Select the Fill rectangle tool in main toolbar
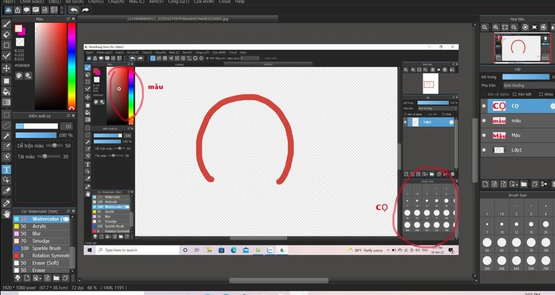The width and height of the screenshot is (555, 295). point(7,81)
